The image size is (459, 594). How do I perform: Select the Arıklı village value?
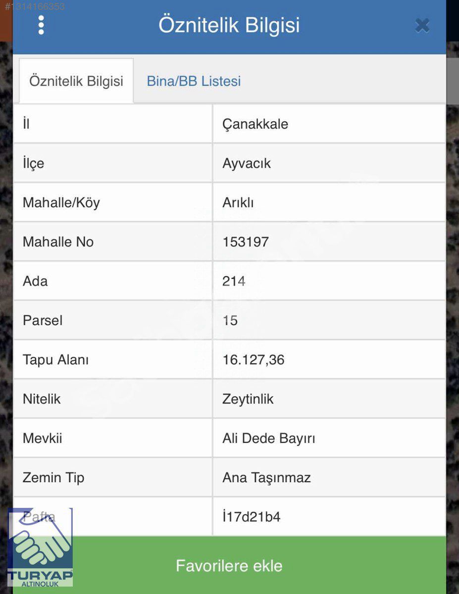tap(238, 202)
